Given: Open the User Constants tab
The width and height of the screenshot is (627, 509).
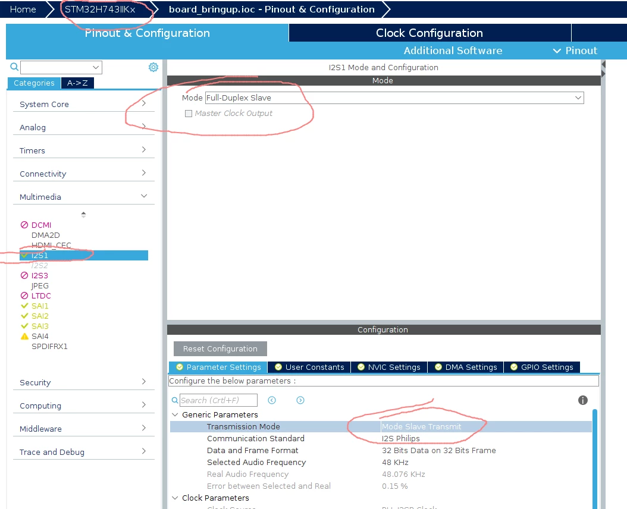Looking at the screenshot, I should [309, 367].
